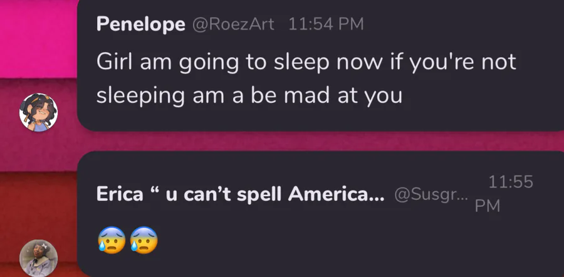Screen dimensions: 564x277
Task: Click the first anxious sweat emoji
Action: pyautogui.click(x=110, y=240)
